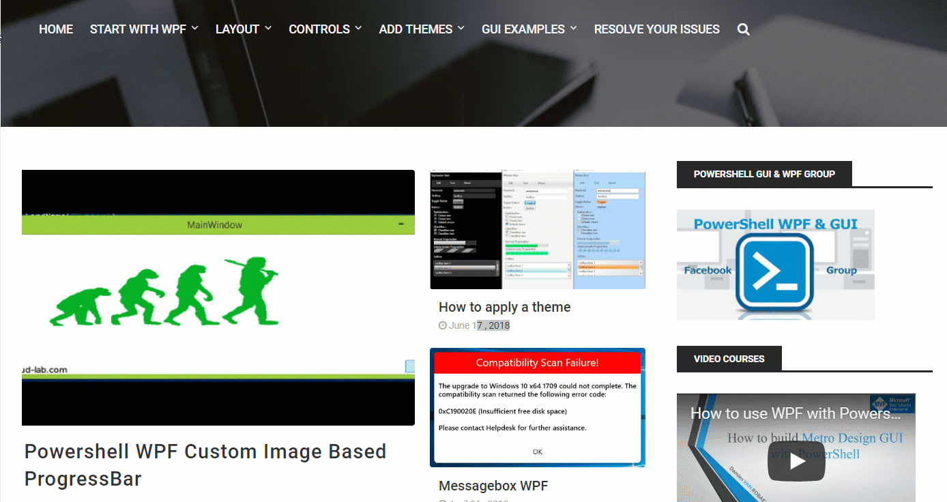The image size is (947, 502).
Task: Click the Toggle Button in the dark Expression theme
Action: click(458, 202)
